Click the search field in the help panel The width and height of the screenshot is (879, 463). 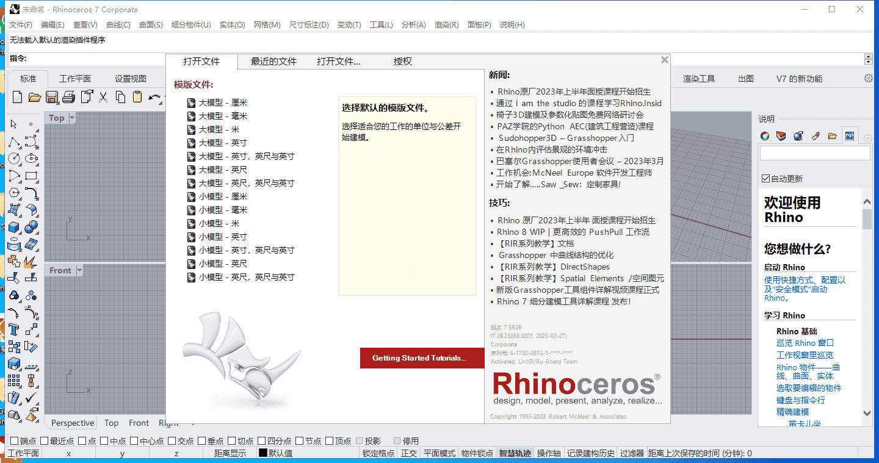pos(814,153)
